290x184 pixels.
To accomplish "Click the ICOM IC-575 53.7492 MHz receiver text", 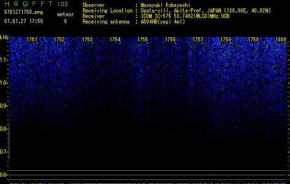I will click(x=185, y=16).
